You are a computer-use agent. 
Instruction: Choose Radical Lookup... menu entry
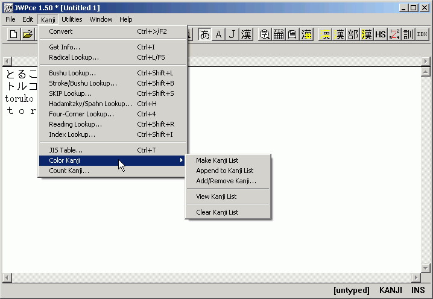[113, 57]
